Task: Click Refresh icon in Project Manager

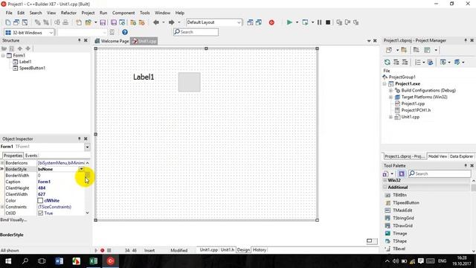Action: [387, 63]
